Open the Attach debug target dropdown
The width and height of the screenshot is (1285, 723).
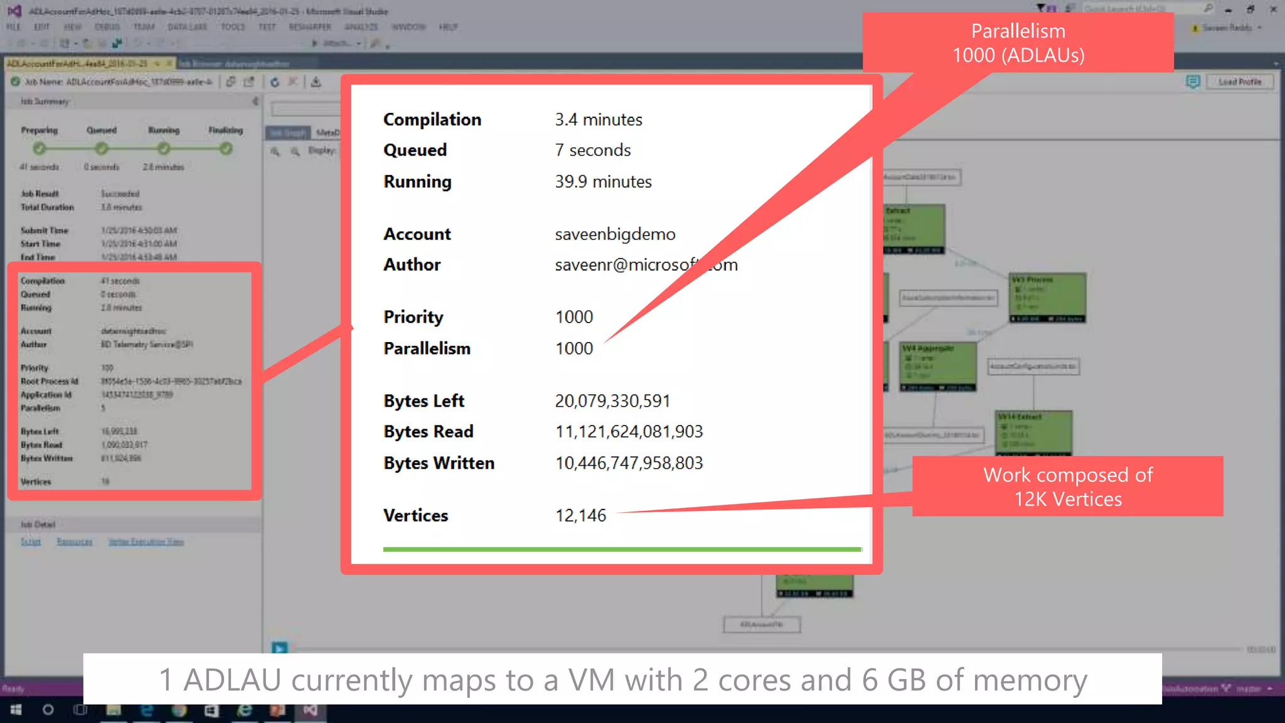[359, 43]
